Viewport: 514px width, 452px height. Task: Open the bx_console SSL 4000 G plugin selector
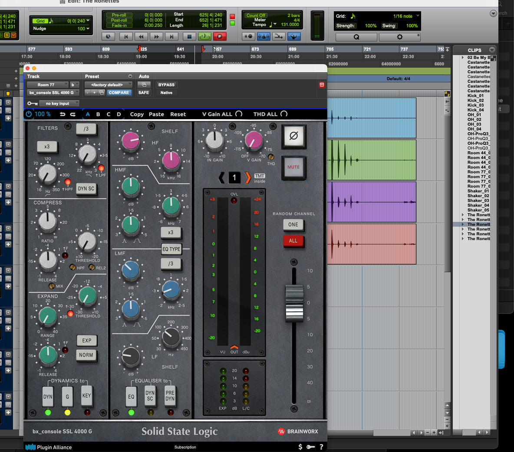coord(53,93)
